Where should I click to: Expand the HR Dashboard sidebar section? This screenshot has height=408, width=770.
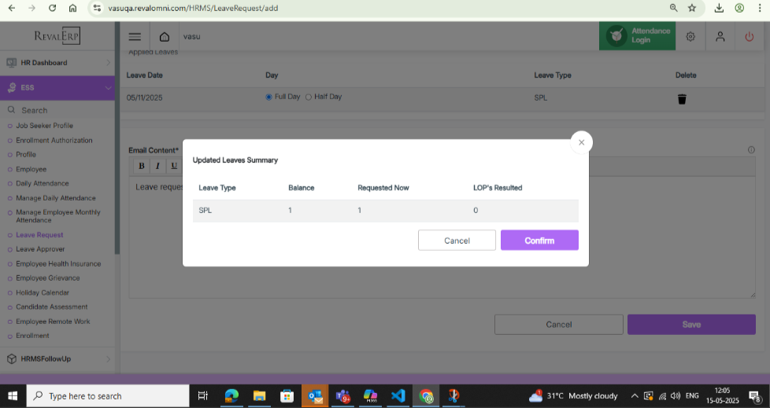click(x=58, y=63)
